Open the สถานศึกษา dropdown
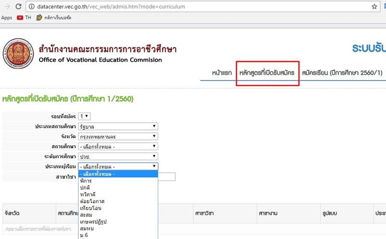The width and height of the screenshot is (386, 239). (x=118, y=146)
